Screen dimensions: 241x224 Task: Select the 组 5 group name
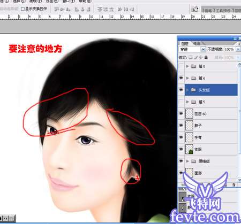click(202, 102)
